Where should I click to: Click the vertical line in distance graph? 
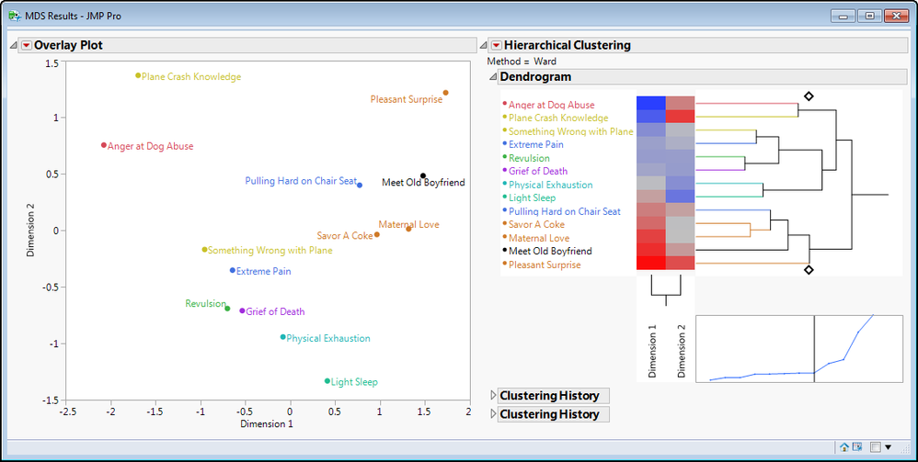[814, 348]
